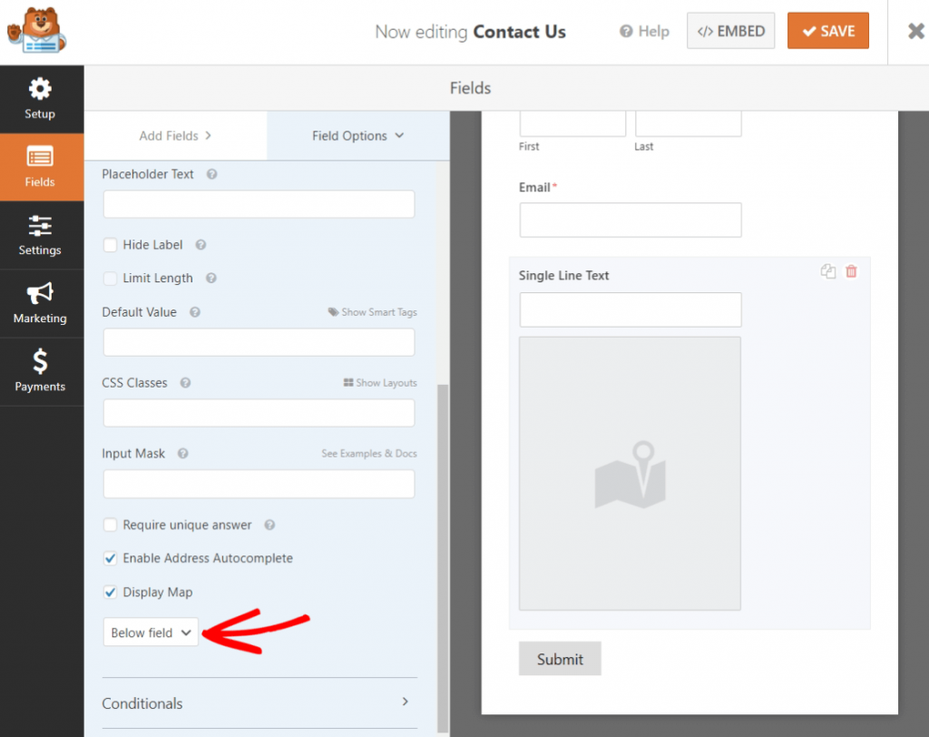Uncheck the Display Map checkbox
The image size is (929, 737).
(x=111, y=593)
